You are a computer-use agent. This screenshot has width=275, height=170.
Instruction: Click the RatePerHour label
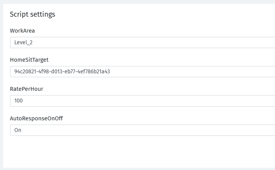26,89
